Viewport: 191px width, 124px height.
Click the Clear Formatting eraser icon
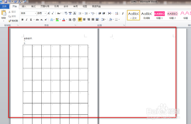tap(66, 13)
